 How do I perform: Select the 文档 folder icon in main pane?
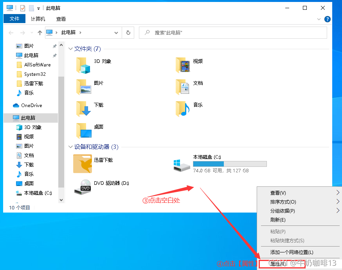coord(183,87)
